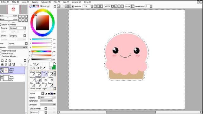The height and width of the screenshot is (114, 203).
Task: Select the flat black brush edge shape
Action: click(x=55, y=94)
